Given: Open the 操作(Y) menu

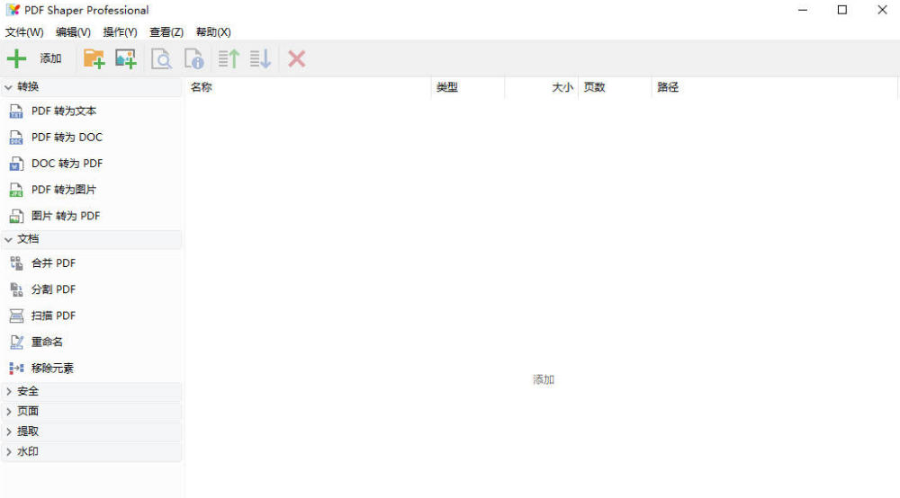Looking at the screenshot, I should click(120, 32).
